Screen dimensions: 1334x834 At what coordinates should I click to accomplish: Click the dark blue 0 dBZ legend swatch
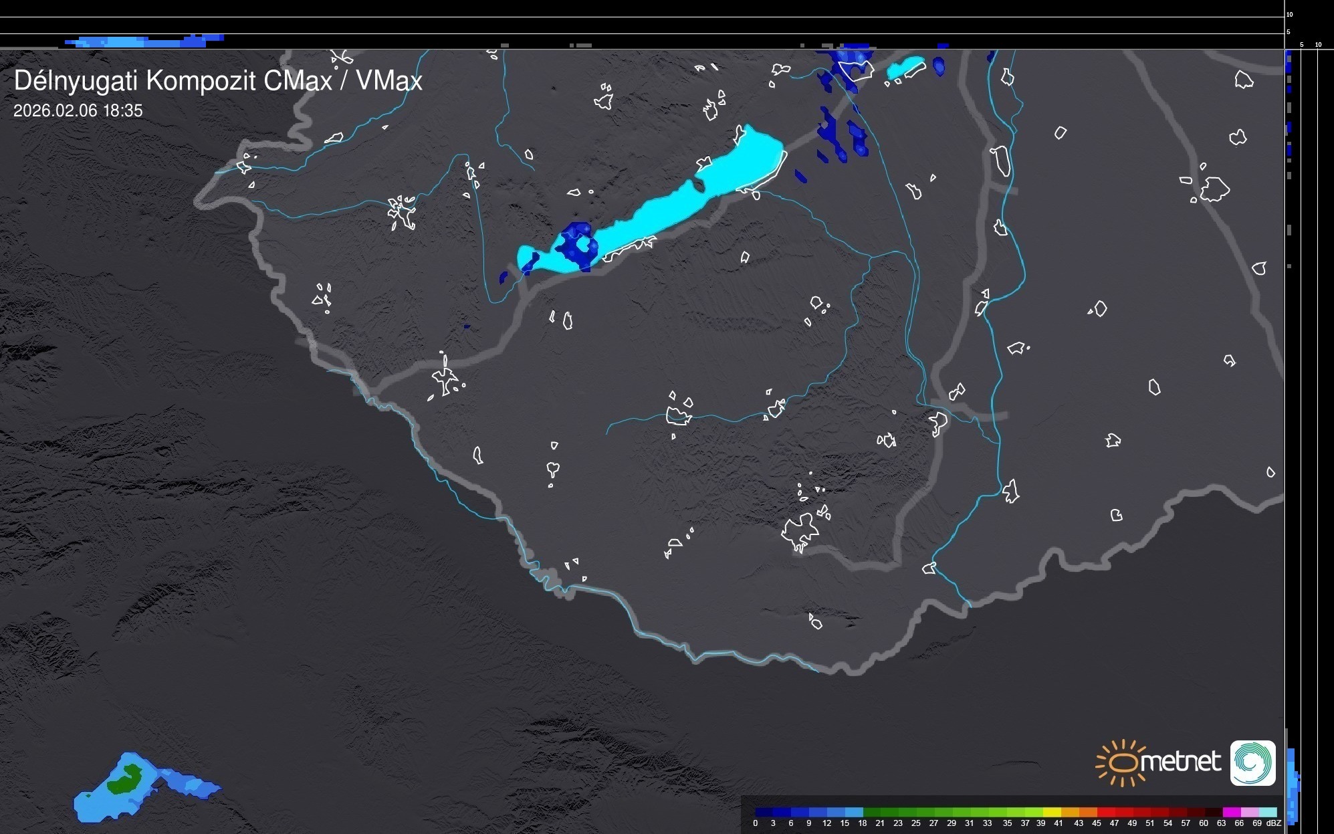[764, 812]
